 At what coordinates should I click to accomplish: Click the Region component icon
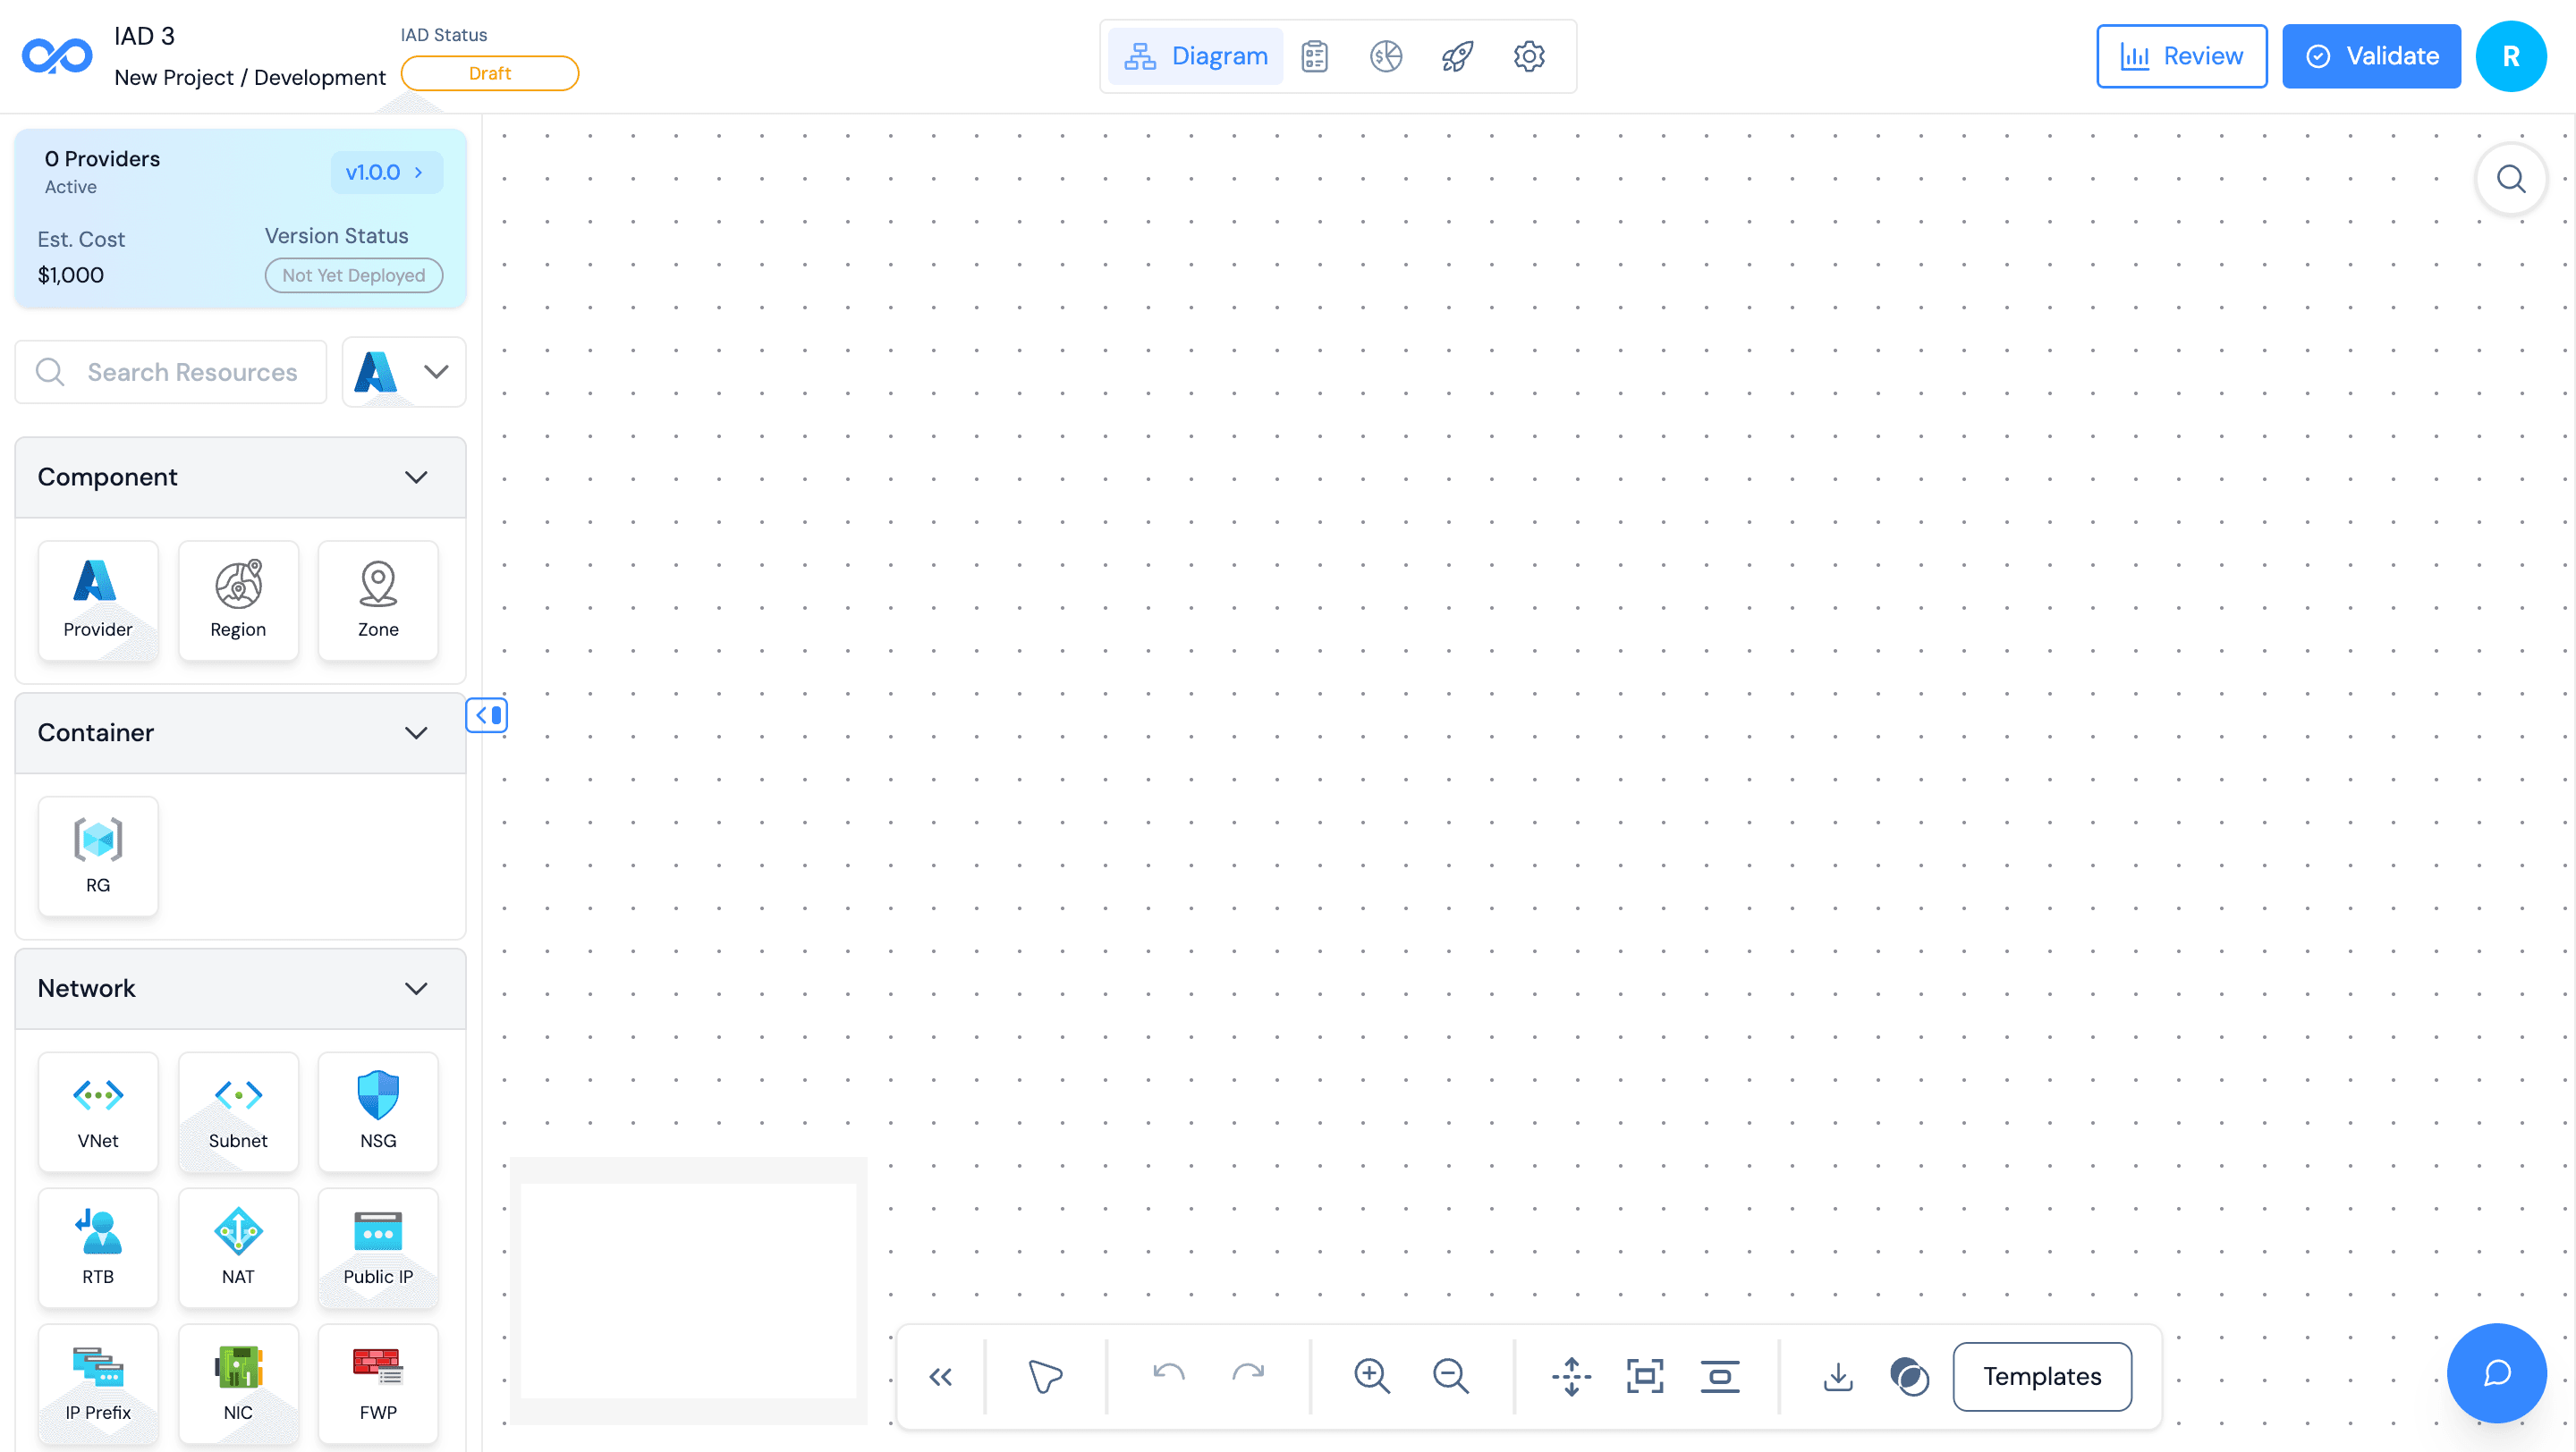pyautogui.click(x=238, y=600)
